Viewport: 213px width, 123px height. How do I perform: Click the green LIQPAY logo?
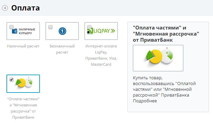point(101,31)
